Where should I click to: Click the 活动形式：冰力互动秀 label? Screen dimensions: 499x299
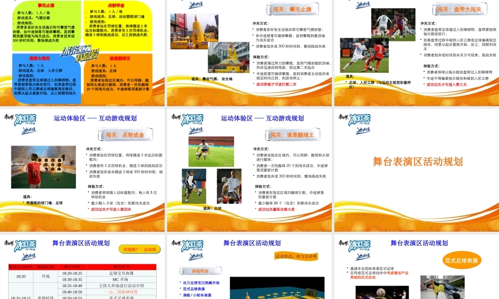[x=296, y=256]
